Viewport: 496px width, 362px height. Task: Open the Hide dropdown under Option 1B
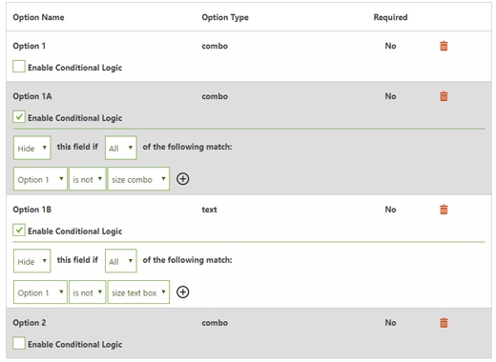[32, 261]
